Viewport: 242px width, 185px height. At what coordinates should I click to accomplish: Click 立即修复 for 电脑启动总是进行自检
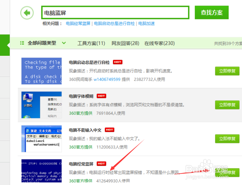pos(227,71)
